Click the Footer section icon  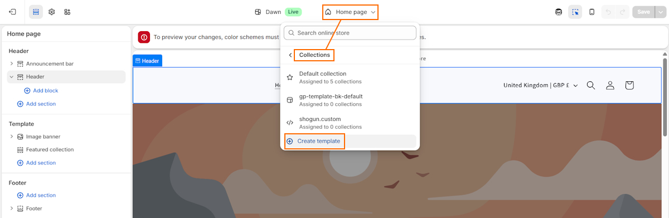pos(21,209)
